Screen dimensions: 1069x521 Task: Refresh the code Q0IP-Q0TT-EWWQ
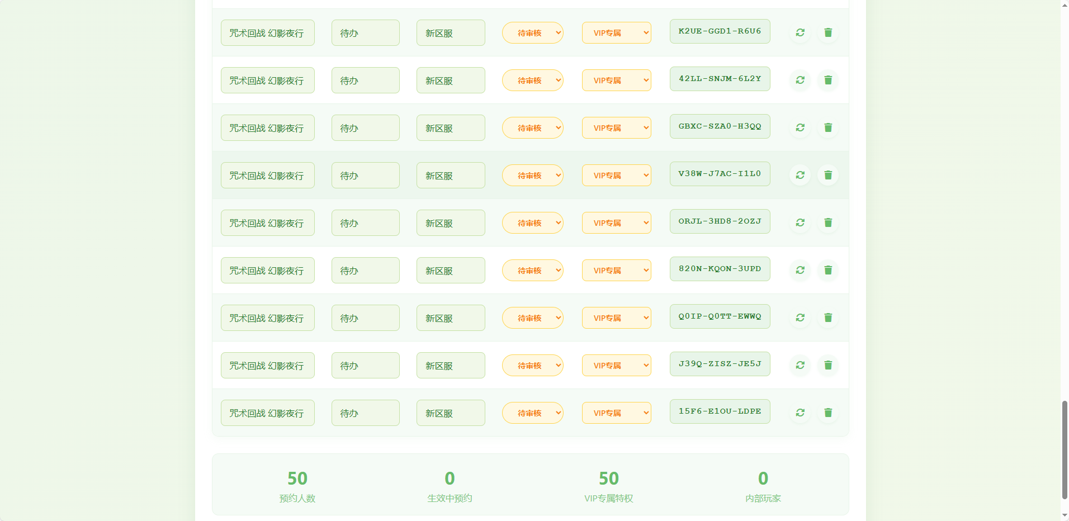[x=800, y=318]
